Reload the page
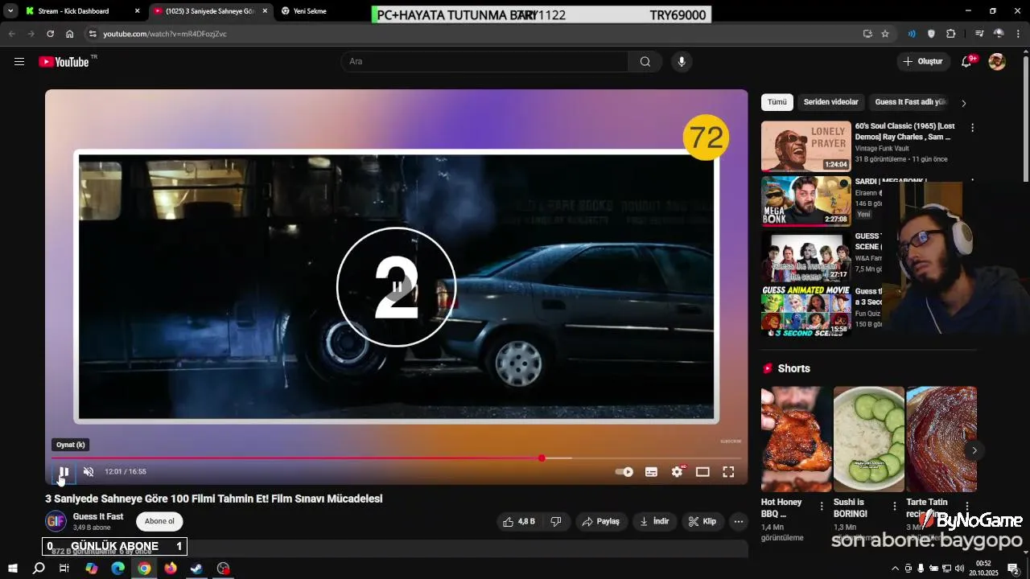1030x579 pixels. coord(50,34)
